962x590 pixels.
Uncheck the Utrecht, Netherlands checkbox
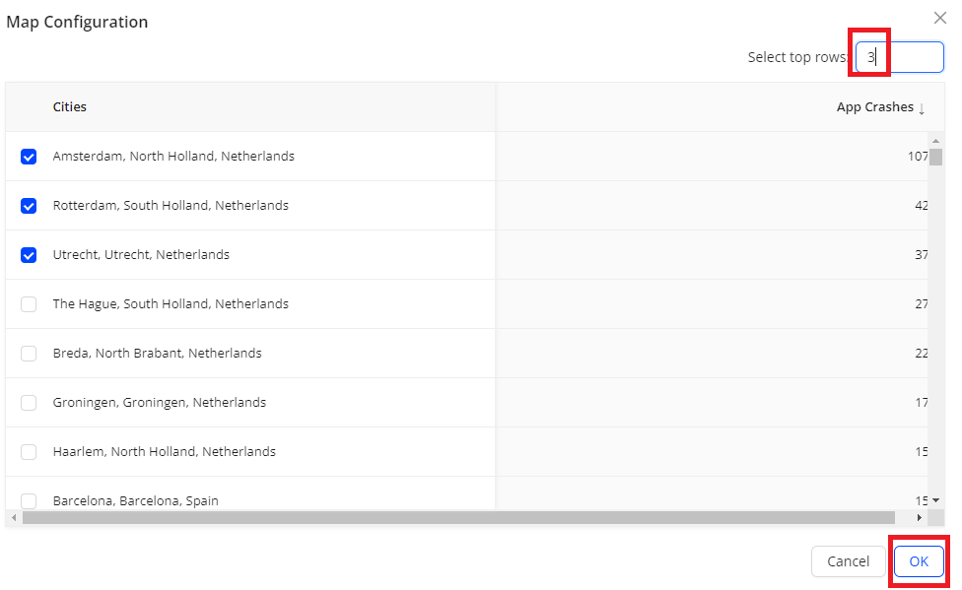pos(29,255)
